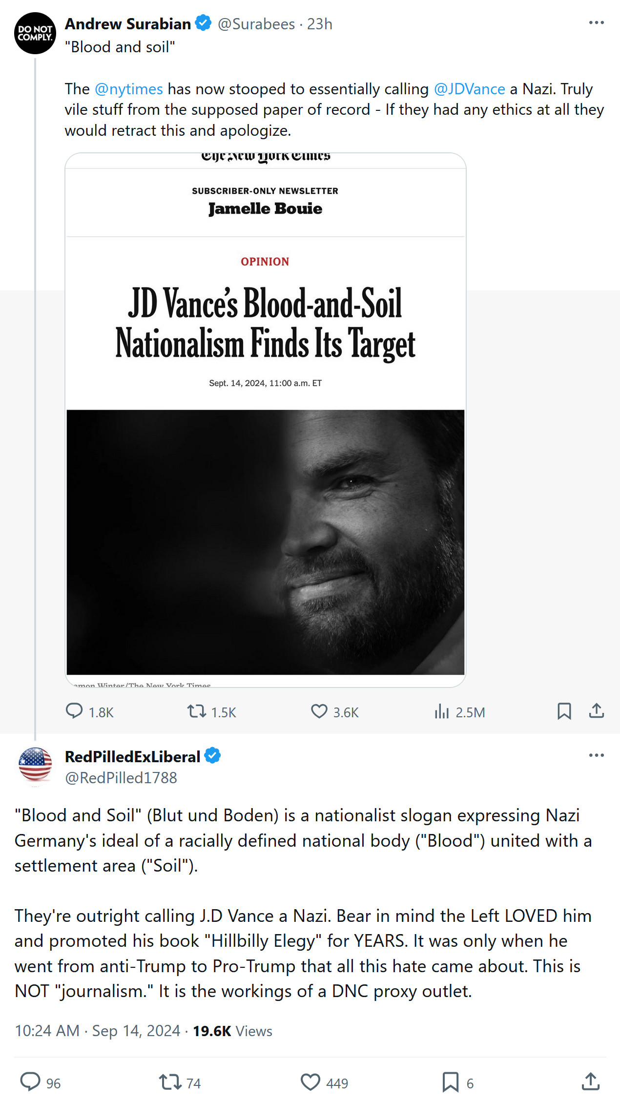620x1104 pixels.
Task: Open Andrew Surabian's profile avatar
Action: [x=35, y=33]
